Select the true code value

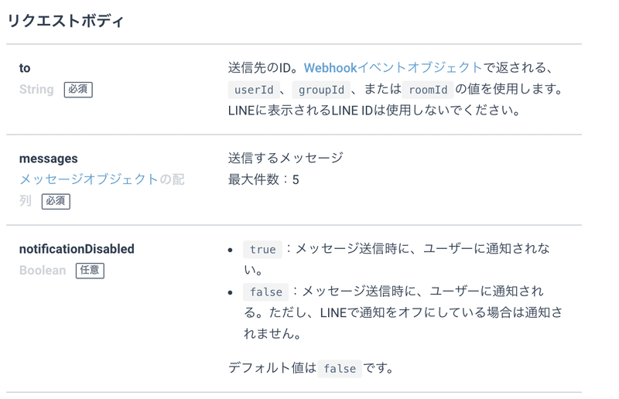[262, 250]
